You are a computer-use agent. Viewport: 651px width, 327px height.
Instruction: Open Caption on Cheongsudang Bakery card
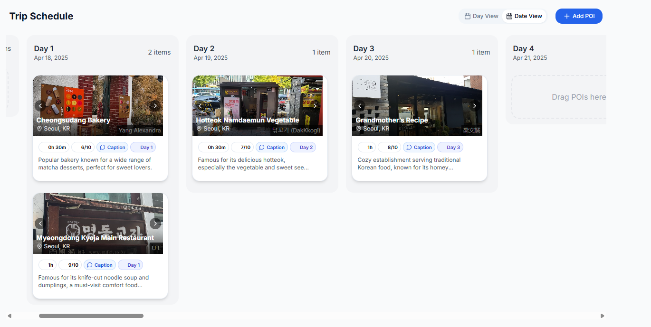click(x=112, y=148)
